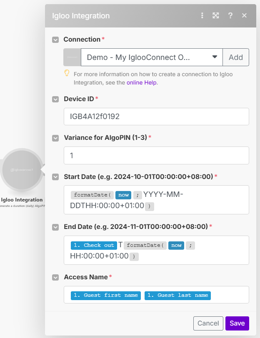Toggle the End Date field map checkbox

55,227
